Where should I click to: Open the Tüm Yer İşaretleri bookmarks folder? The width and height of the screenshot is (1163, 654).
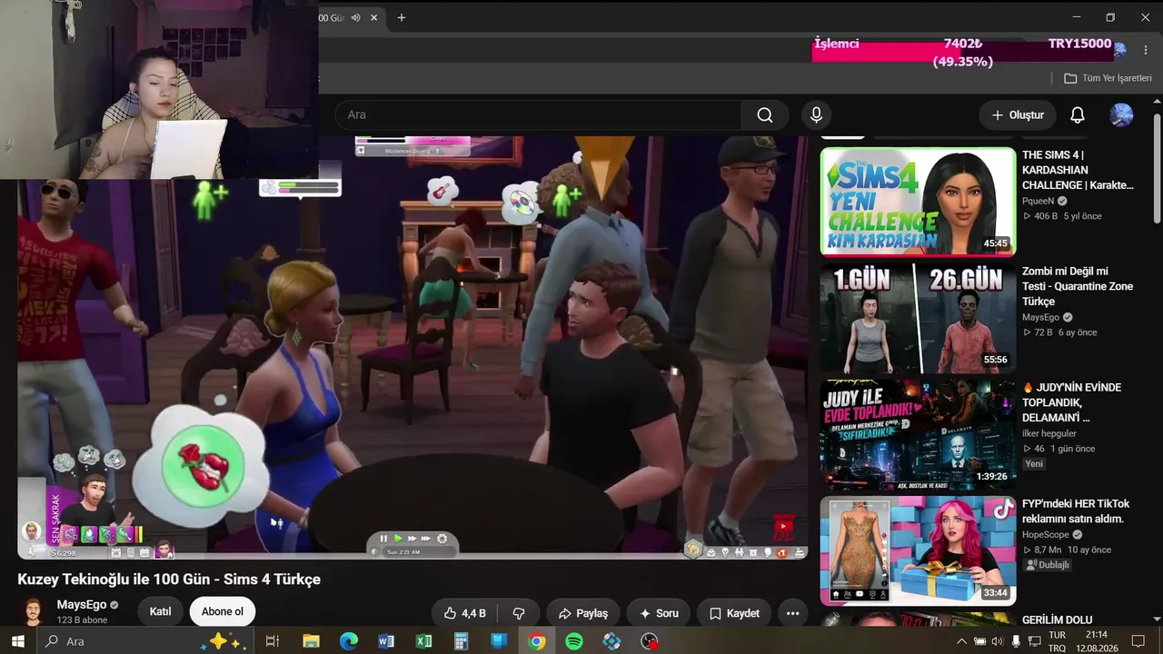[x=1108, y=78]
